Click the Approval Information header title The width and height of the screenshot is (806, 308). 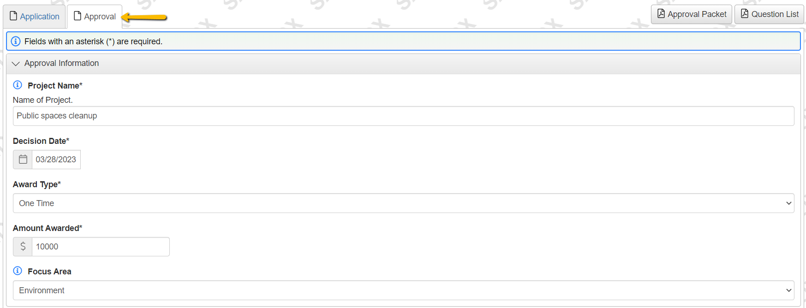click(x=61, y=63)
